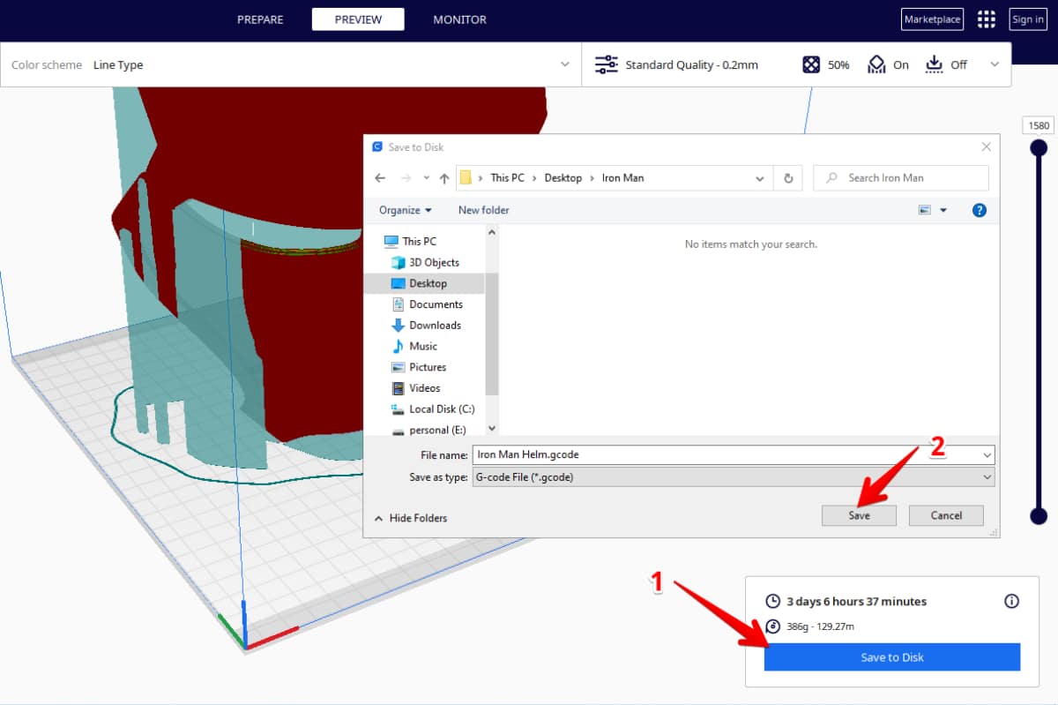Switch to the PREPARE stage

[x=260, y=19]
